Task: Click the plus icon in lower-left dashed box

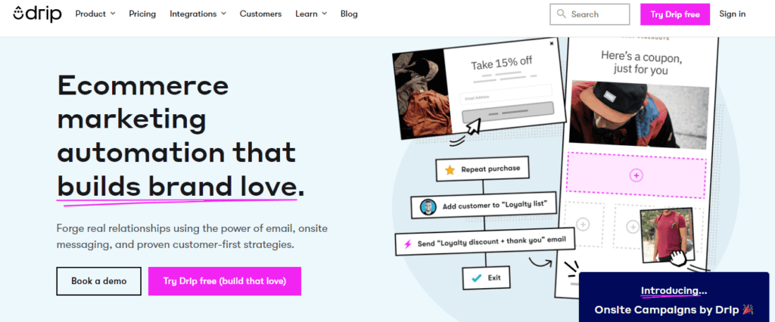Action: pyautogui.click(x=583, y=224)
